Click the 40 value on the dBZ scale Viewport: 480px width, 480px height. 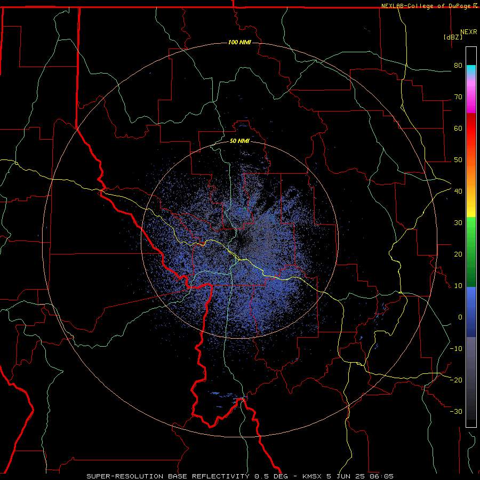(458, 191)
